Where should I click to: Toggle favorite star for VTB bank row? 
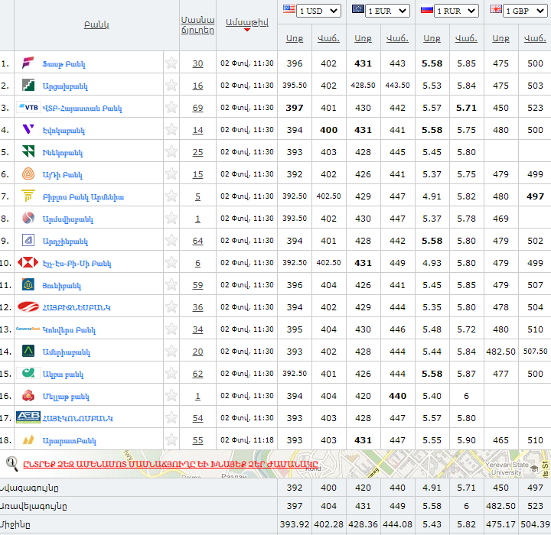coord(171,107)
